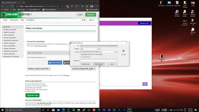Click the download your file link
Viewport: 199px width, 112px height.
[x=41, y=46]
